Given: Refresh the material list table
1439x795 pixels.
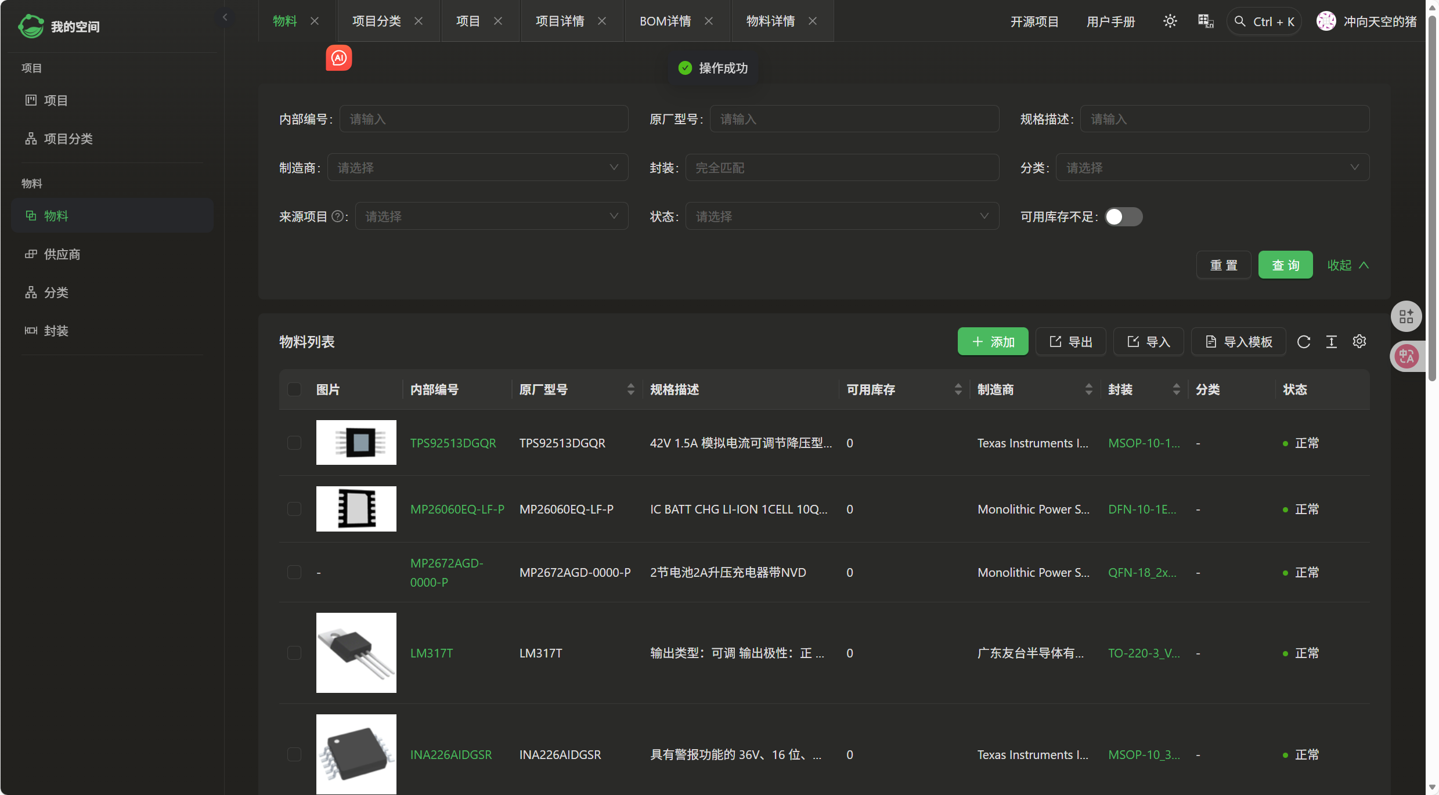Looking at the screenshot, I should tap(1303, 342).
